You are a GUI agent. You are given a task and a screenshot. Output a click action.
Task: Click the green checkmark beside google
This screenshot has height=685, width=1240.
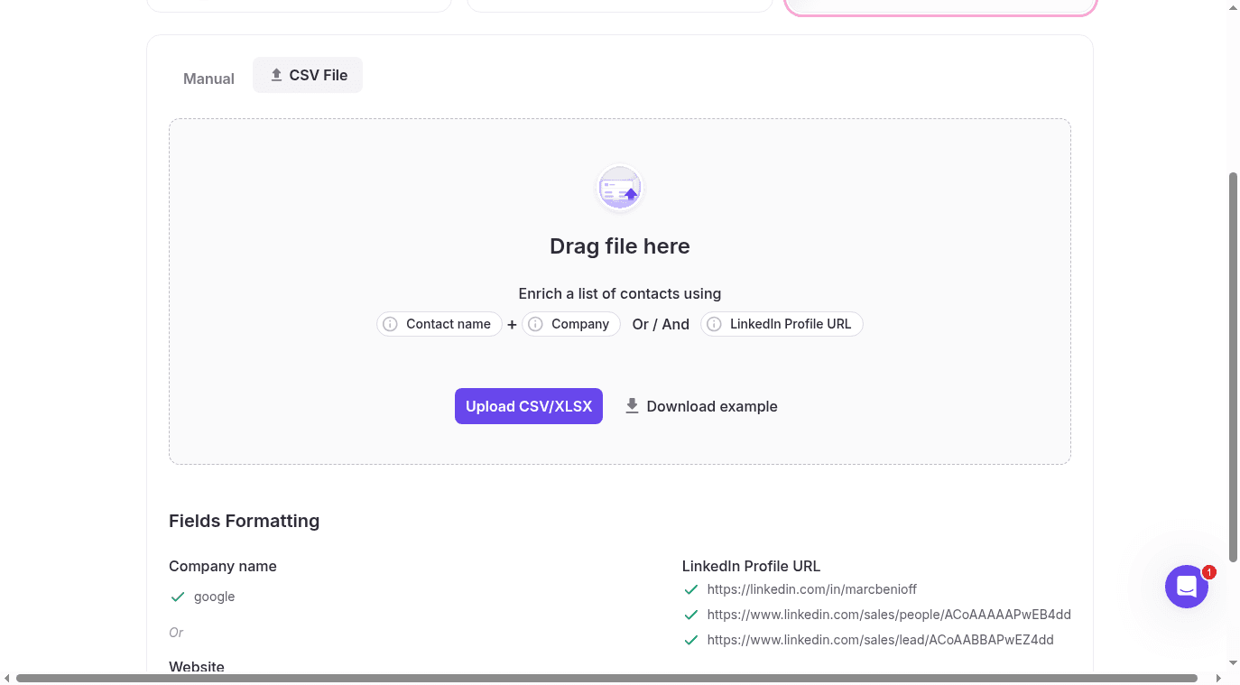(x=178, y=597)
